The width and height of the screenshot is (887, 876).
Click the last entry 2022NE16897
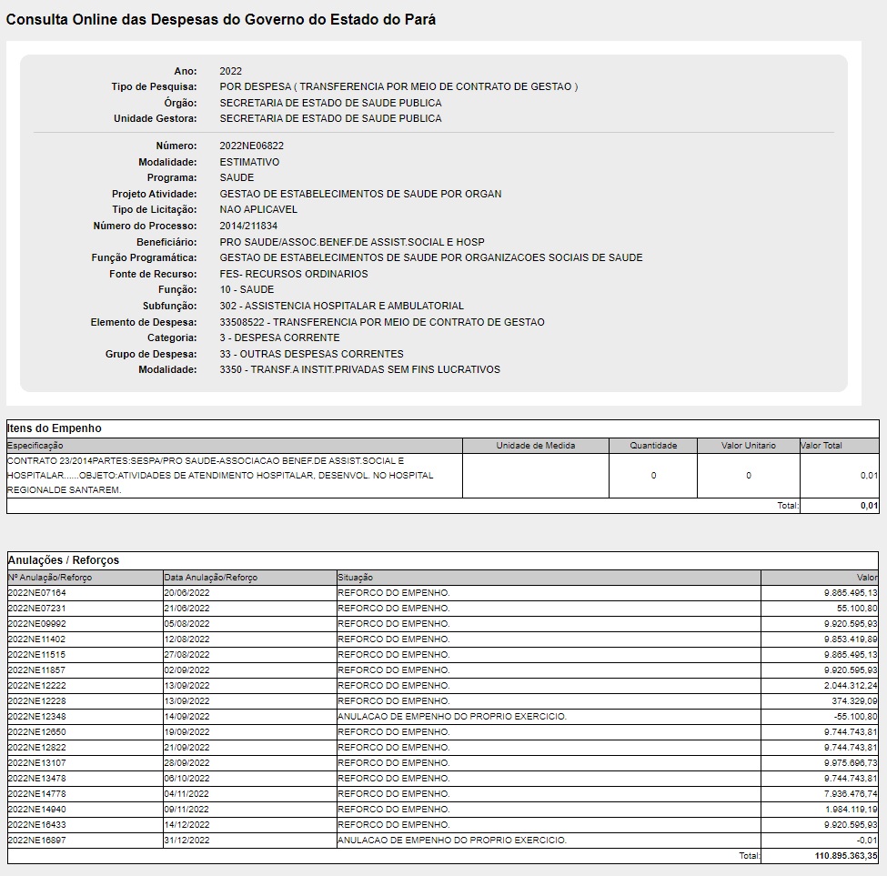[37, 841]
